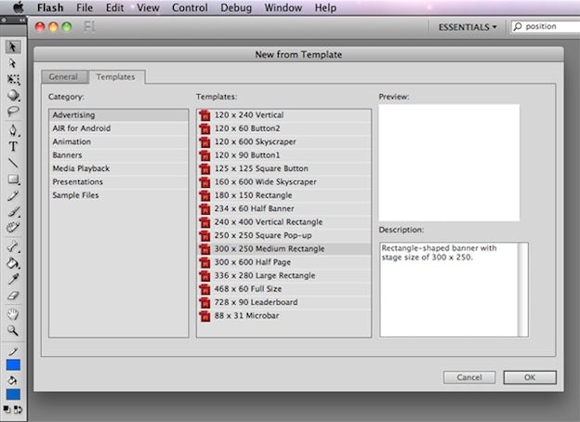Select the Text tool
The width and height of the screenshot is (580, 422).
[13, 146]
